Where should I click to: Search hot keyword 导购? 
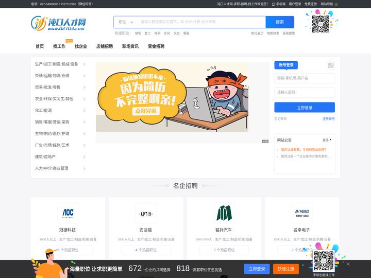point(157,33)
